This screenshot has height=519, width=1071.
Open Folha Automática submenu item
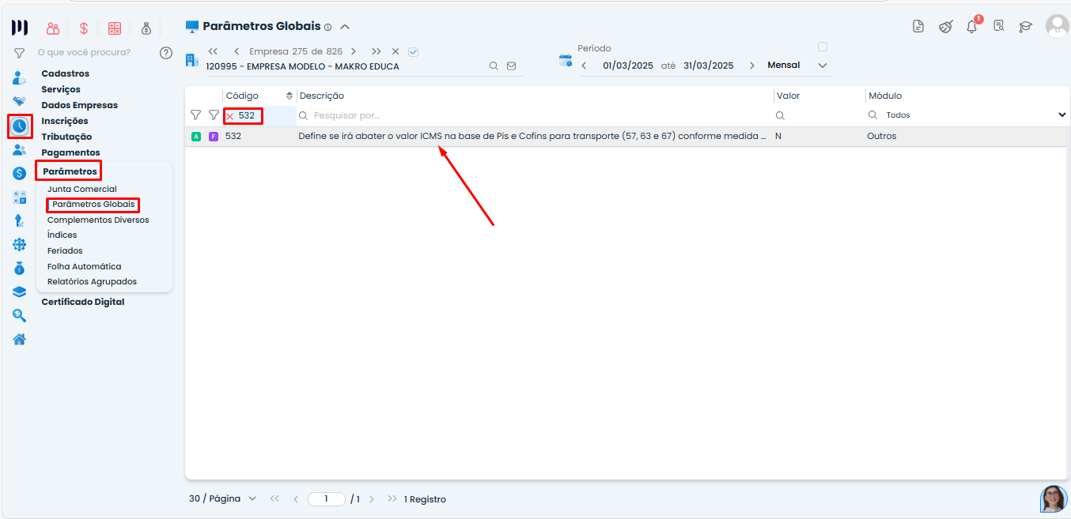click(85, 266)
